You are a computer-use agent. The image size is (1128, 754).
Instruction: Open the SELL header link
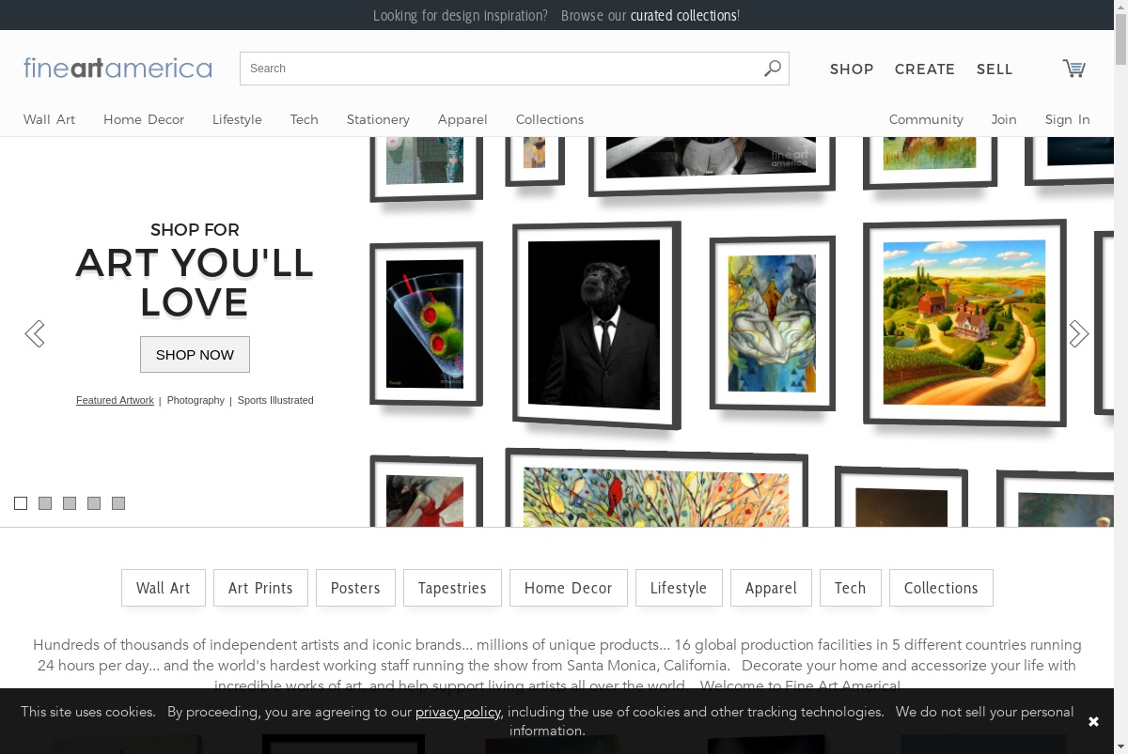[995, 69]
